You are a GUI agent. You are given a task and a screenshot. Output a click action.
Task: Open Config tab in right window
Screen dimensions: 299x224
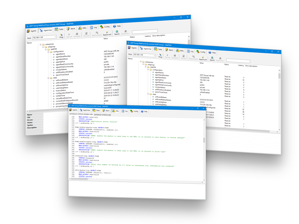point(201,52)
